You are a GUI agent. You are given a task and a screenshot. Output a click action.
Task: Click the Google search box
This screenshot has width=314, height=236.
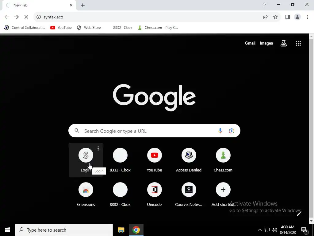[x=154, y=131]
